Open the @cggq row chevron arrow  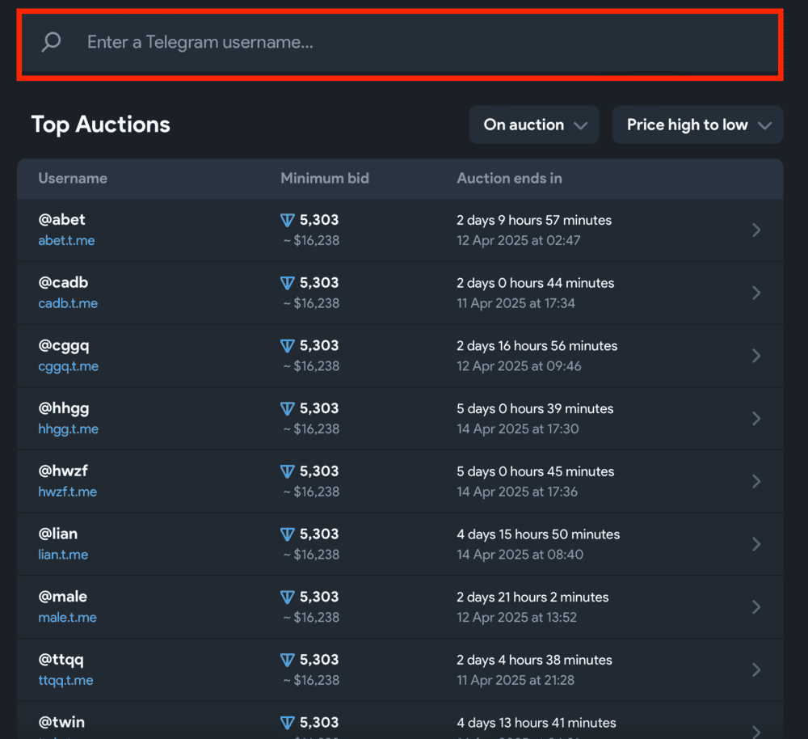coord(756,356)
